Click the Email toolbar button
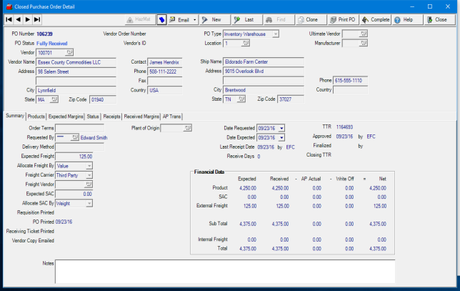460x291 pixels. [x=184, y=19]
